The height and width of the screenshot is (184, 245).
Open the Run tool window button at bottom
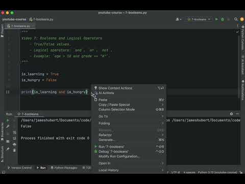[x=41, y=168]
